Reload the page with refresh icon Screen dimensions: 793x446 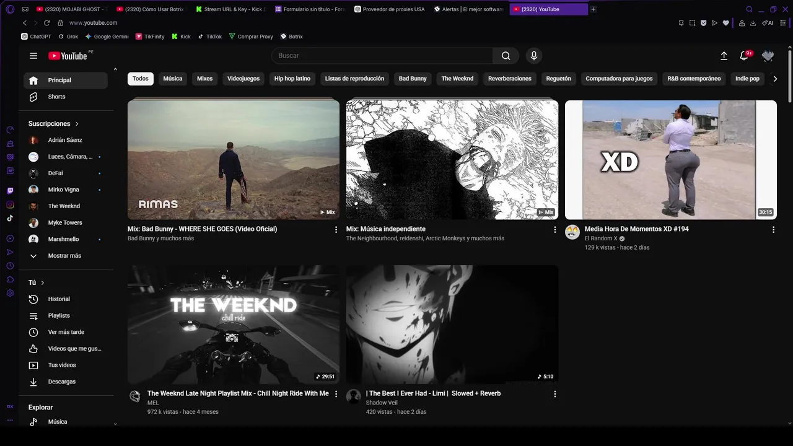[46, 23]
